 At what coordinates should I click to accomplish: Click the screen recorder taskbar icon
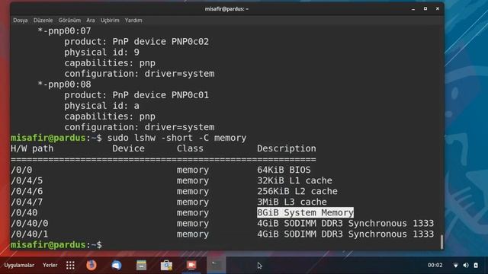[191, 265]
